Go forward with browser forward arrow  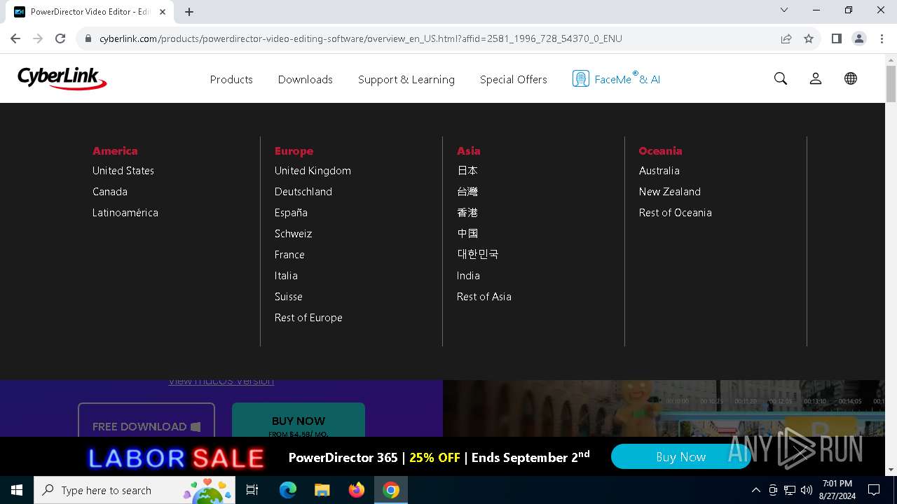(x=38, y=38)
